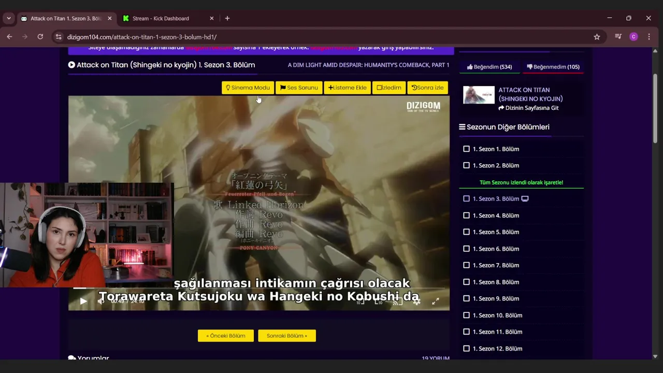This screenshot has width=663, height=373.
Task: Click the monitor icon beside 1. Sezon 3. Bölüm
Action: (525, 199)
